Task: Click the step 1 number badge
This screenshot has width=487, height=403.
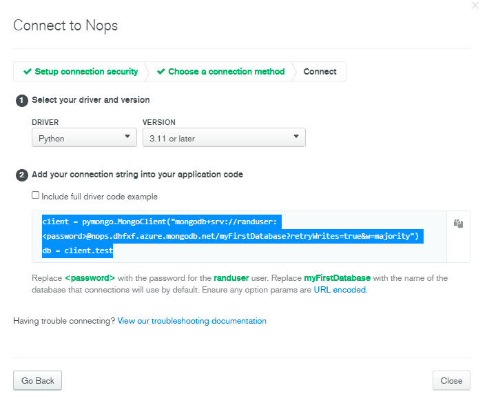Action: pyautogui.click(x=22, y=101)
